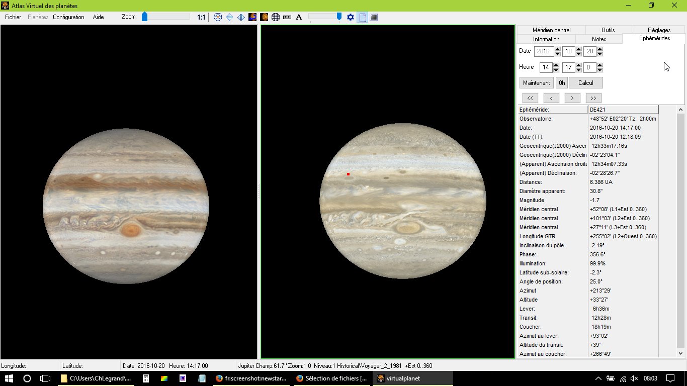This screenshot has width=687, height=386.
Task: Open the Windows Start menu
Action: pyautogui.click(x=9, y=378)
